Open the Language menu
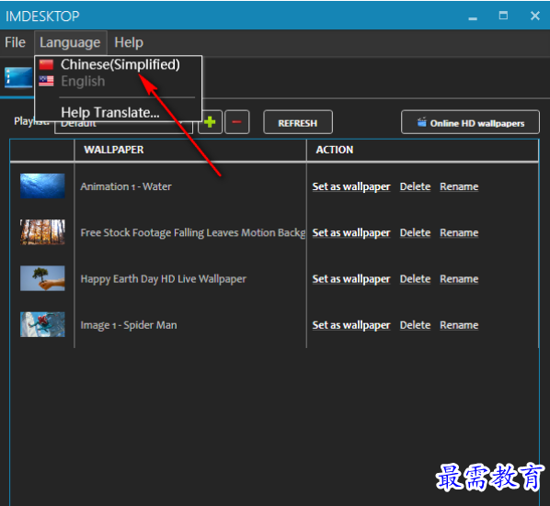550x506 pixels. pyautogui.click(x=70, y=43)
